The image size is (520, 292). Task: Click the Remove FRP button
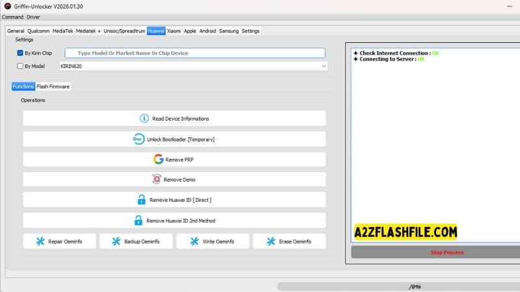(x=174, y=159)
